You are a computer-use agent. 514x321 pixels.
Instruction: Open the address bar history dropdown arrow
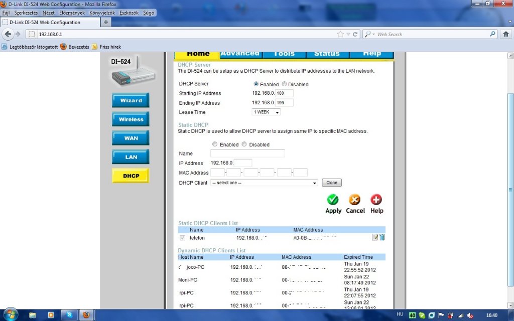pos(348,34)
